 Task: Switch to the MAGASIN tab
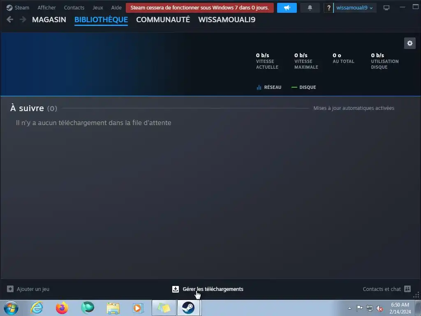(49, 20)
